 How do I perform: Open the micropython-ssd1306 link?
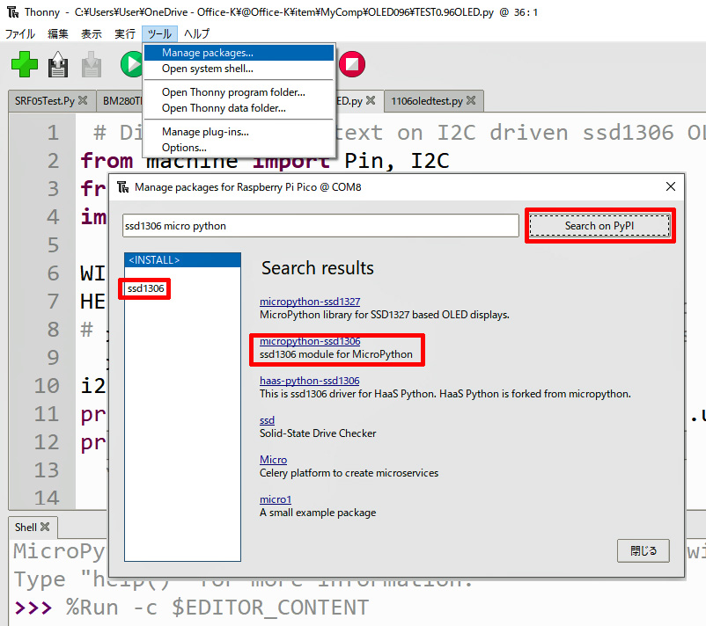[x=310, y=341]
